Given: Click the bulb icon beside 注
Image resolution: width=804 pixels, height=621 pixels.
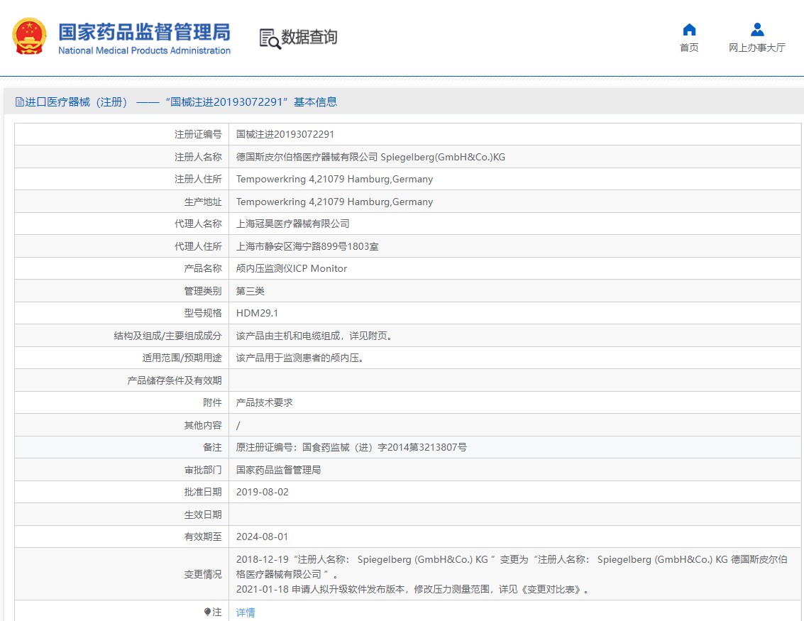Looking at the screenshot, I should (207, 612).
